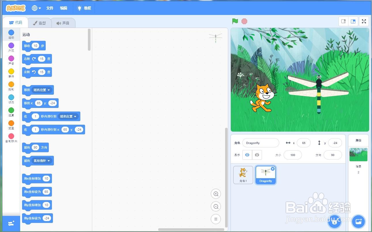The height and width of the screenshot is (232, 372).
Task: Click the Scratch logo
Action: coord(16,8)
